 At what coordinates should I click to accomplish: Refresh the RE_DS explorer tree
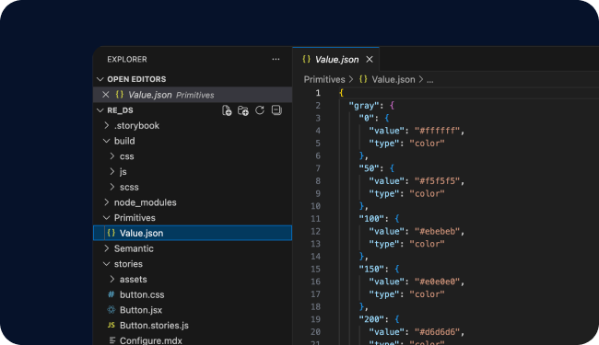pos(260,110)
